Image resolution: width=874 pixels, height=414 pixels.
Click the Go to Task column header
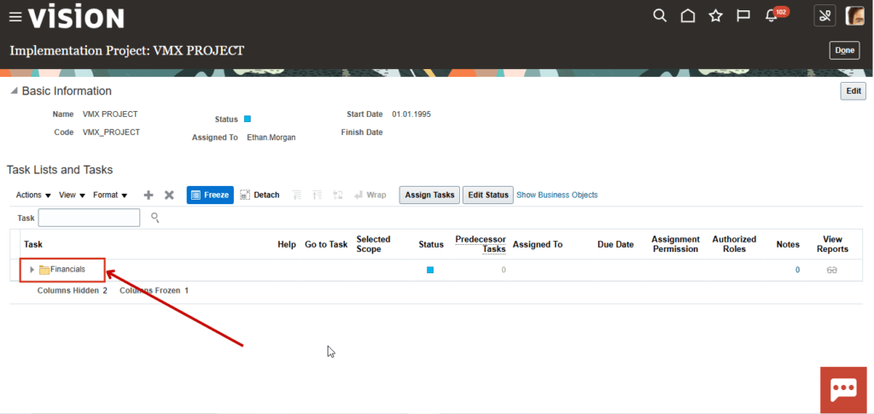(326, 244)
